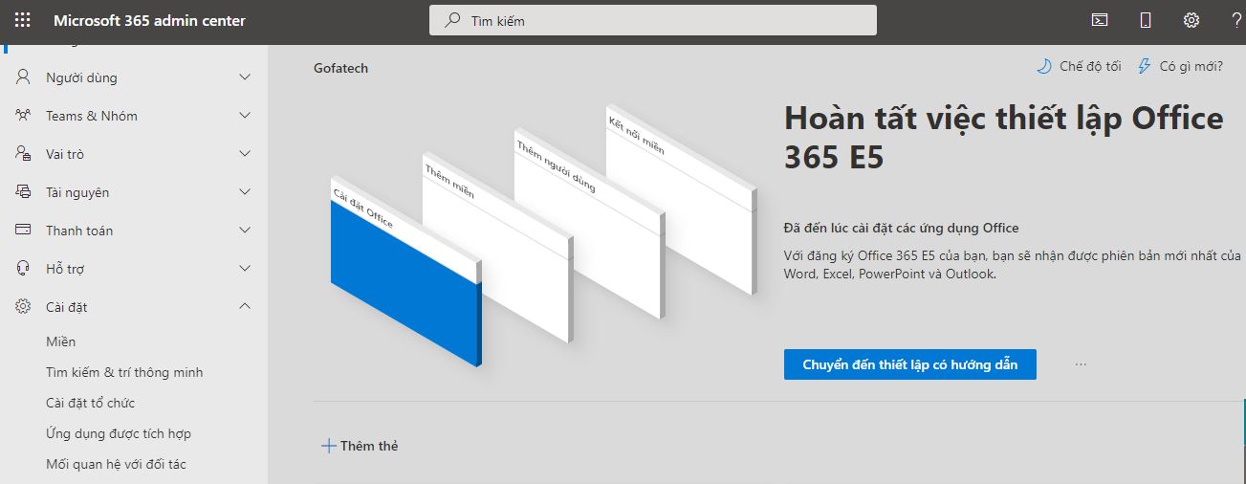1246x484 pixels.
Task: Expand the Vai trò chevron
Action: [245, 154]
